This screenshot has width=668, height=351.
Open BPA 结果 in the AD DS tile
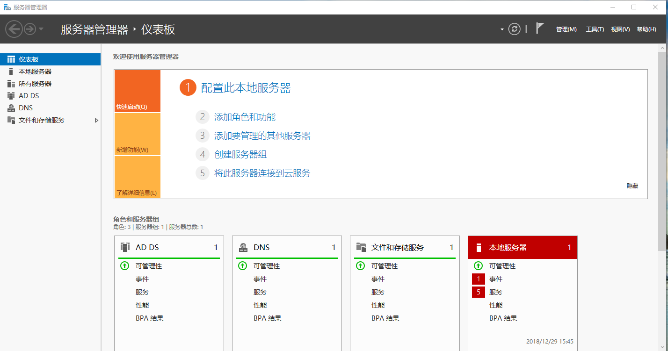150,318
